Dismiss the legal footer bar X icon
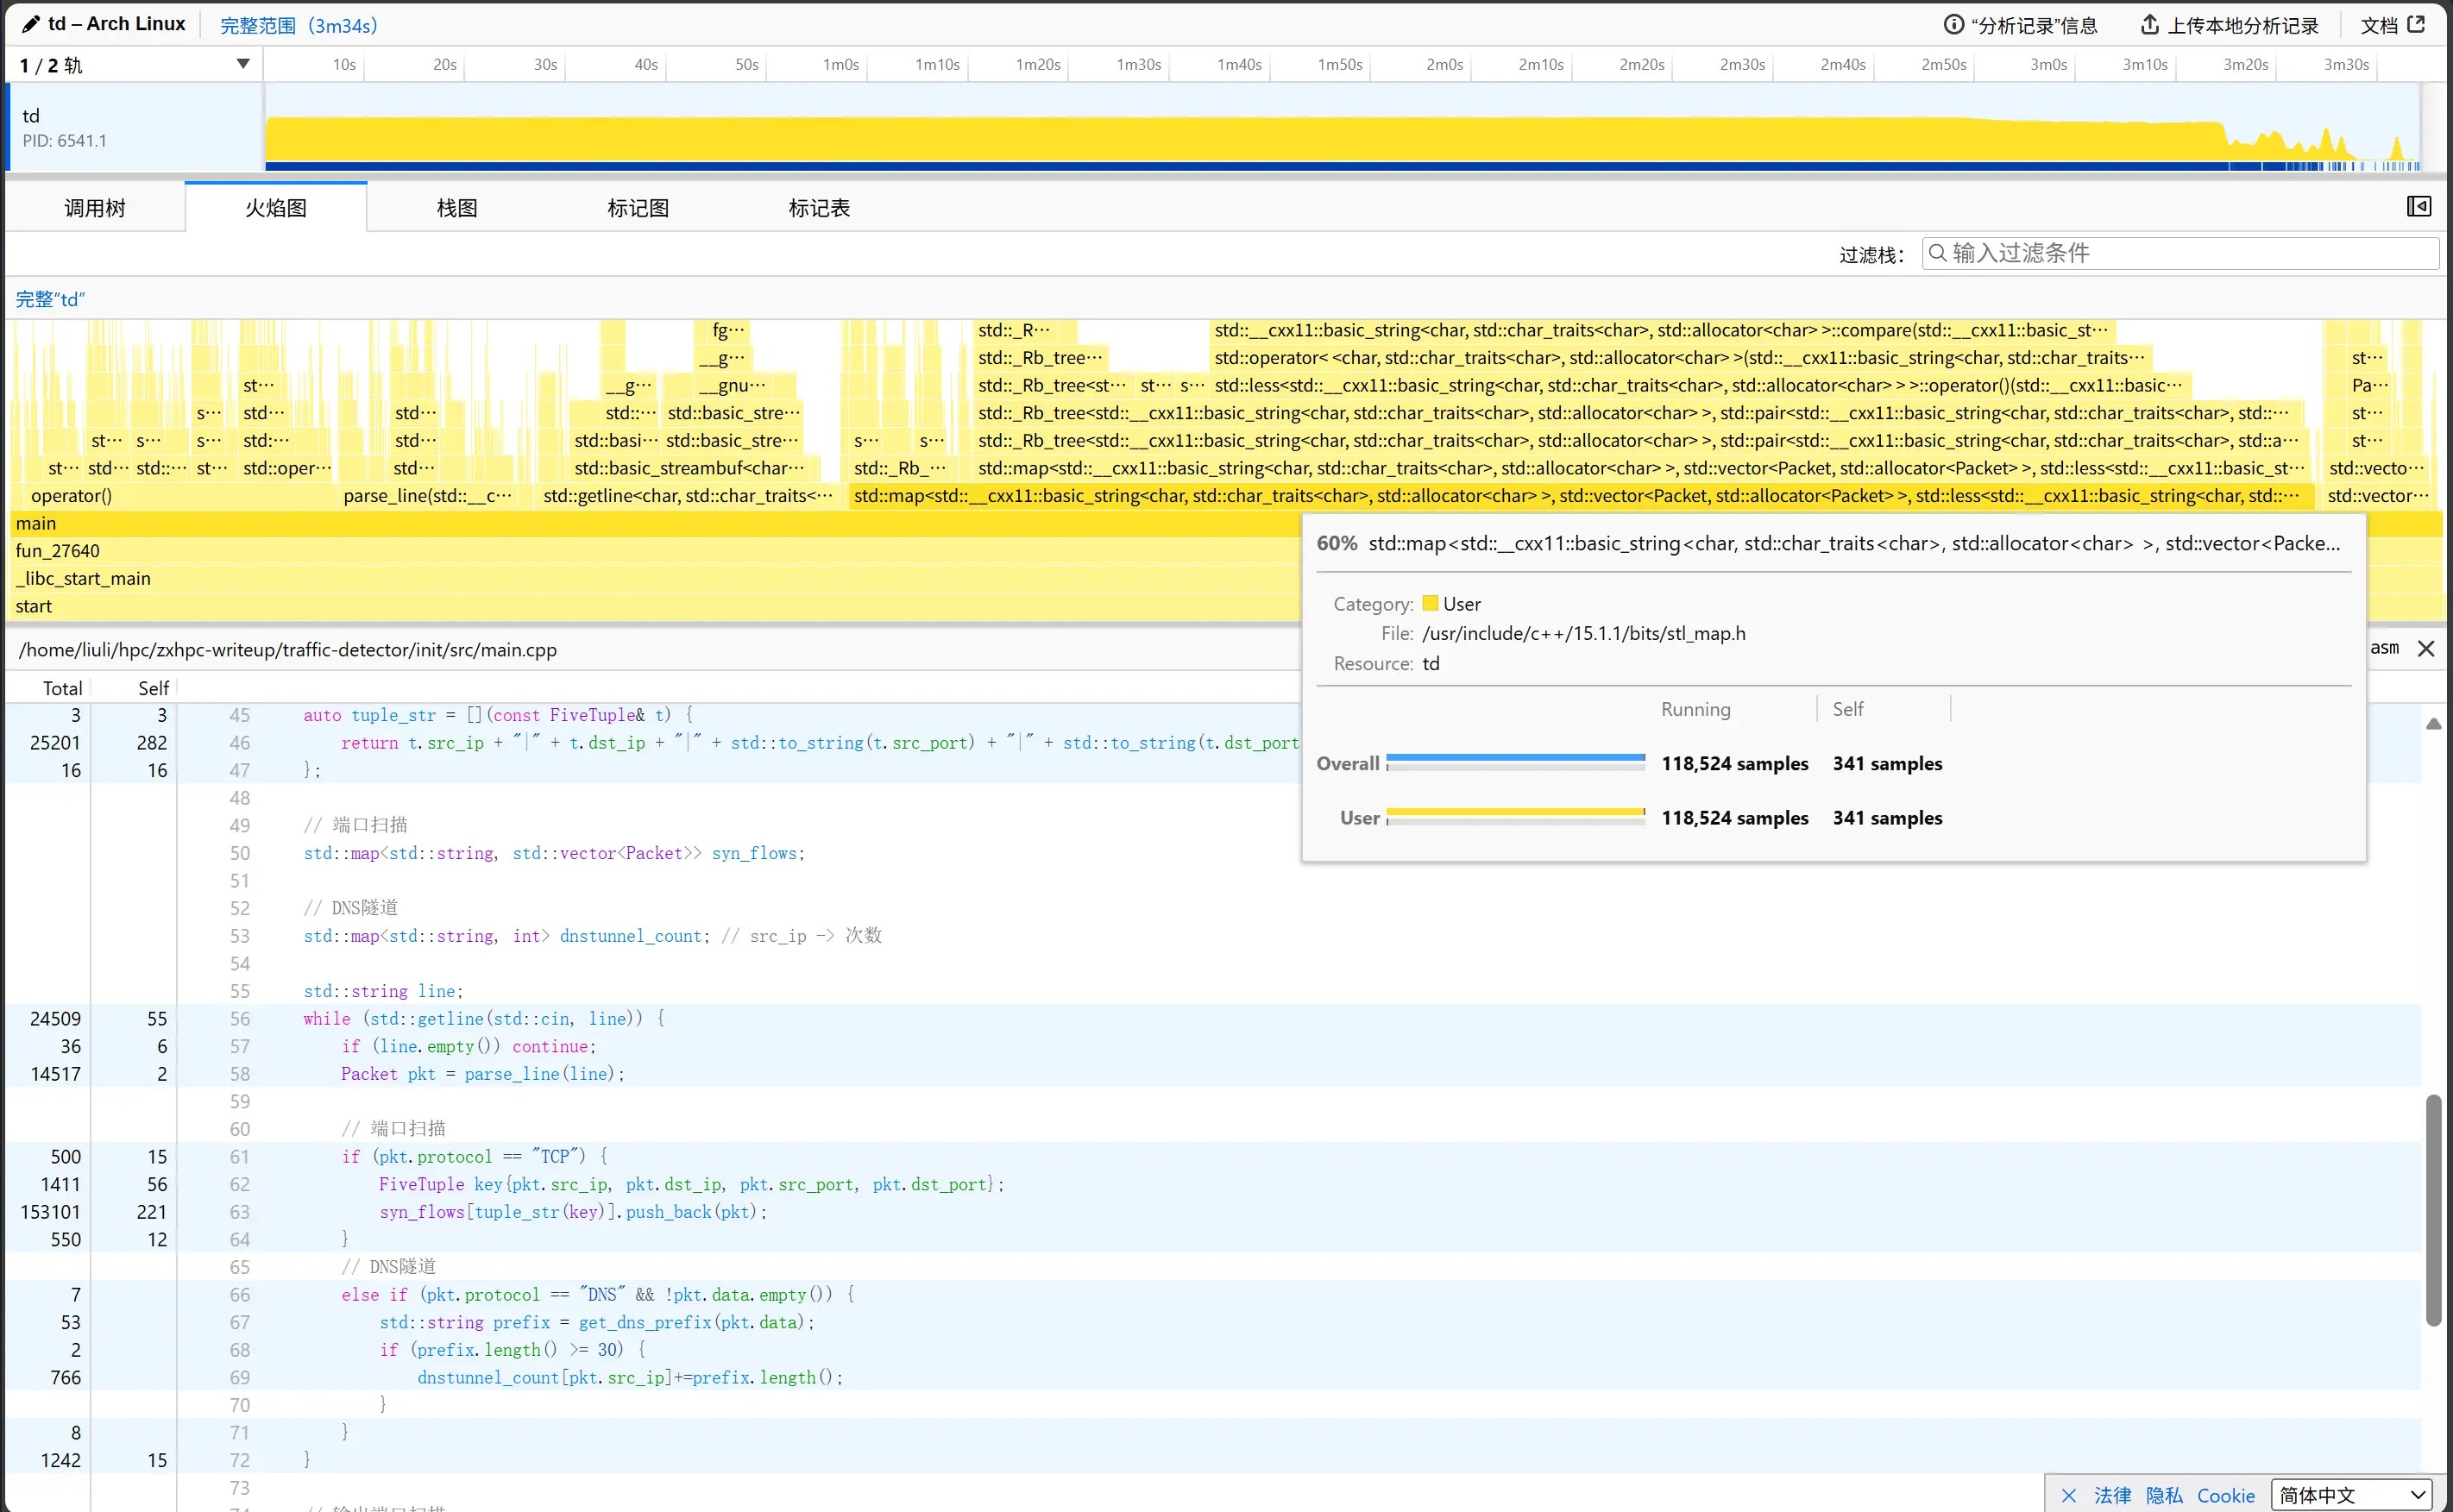 point(2069,1496)
